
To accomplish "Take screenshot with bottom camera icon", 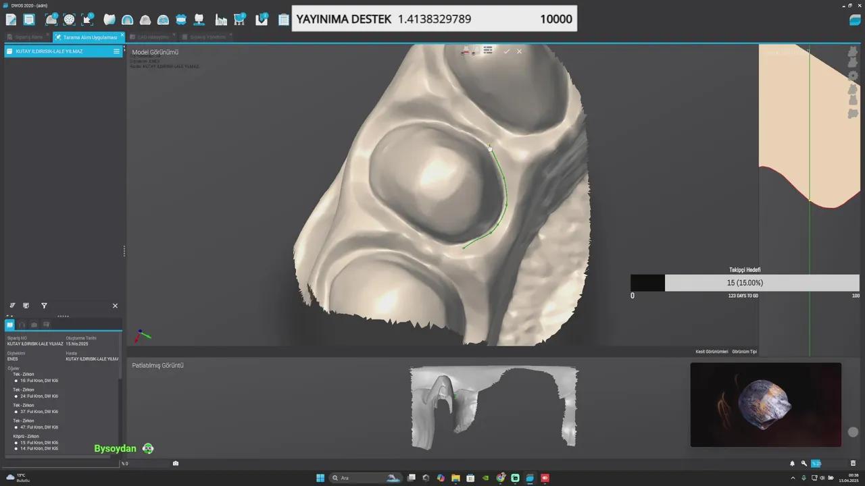I will point(176,463).
